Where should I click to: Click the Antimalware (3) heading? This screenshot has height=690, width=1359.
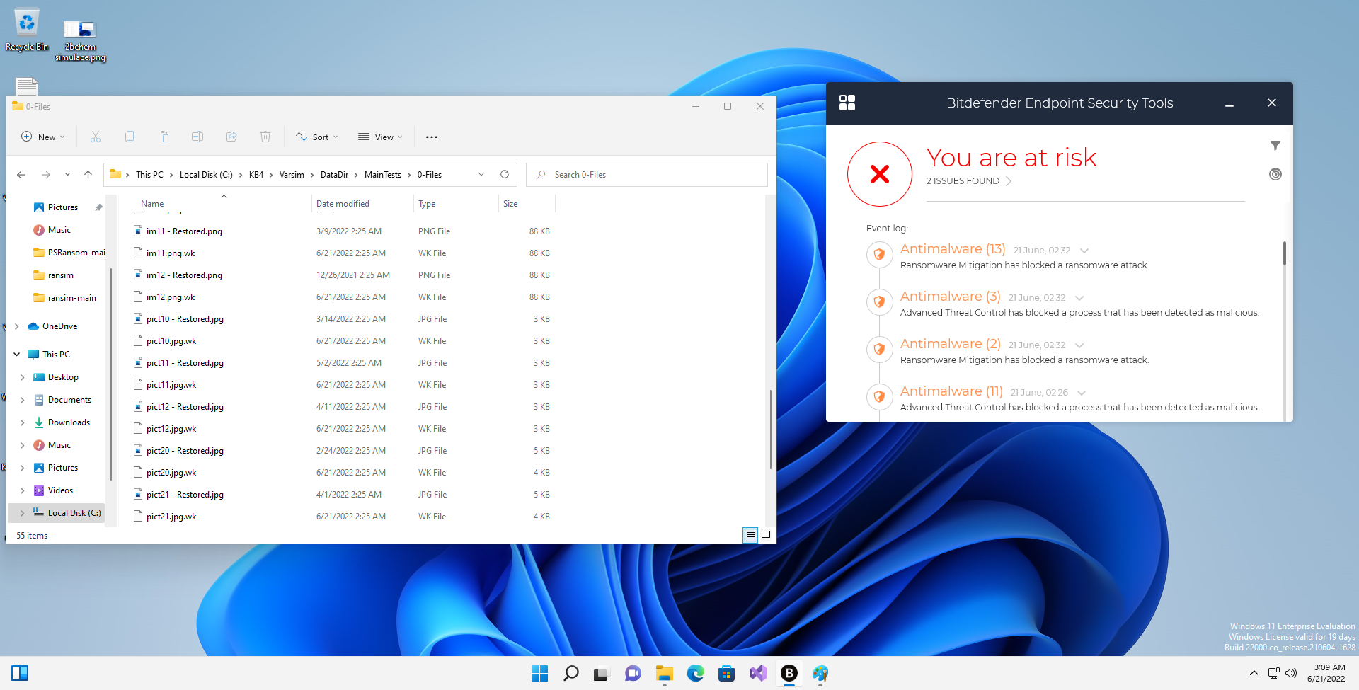pyautogui.click(x=951, y=297)
